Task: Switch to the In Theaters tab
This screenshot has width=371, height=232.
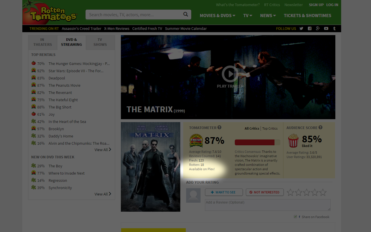Action: (x=43, y=42)
